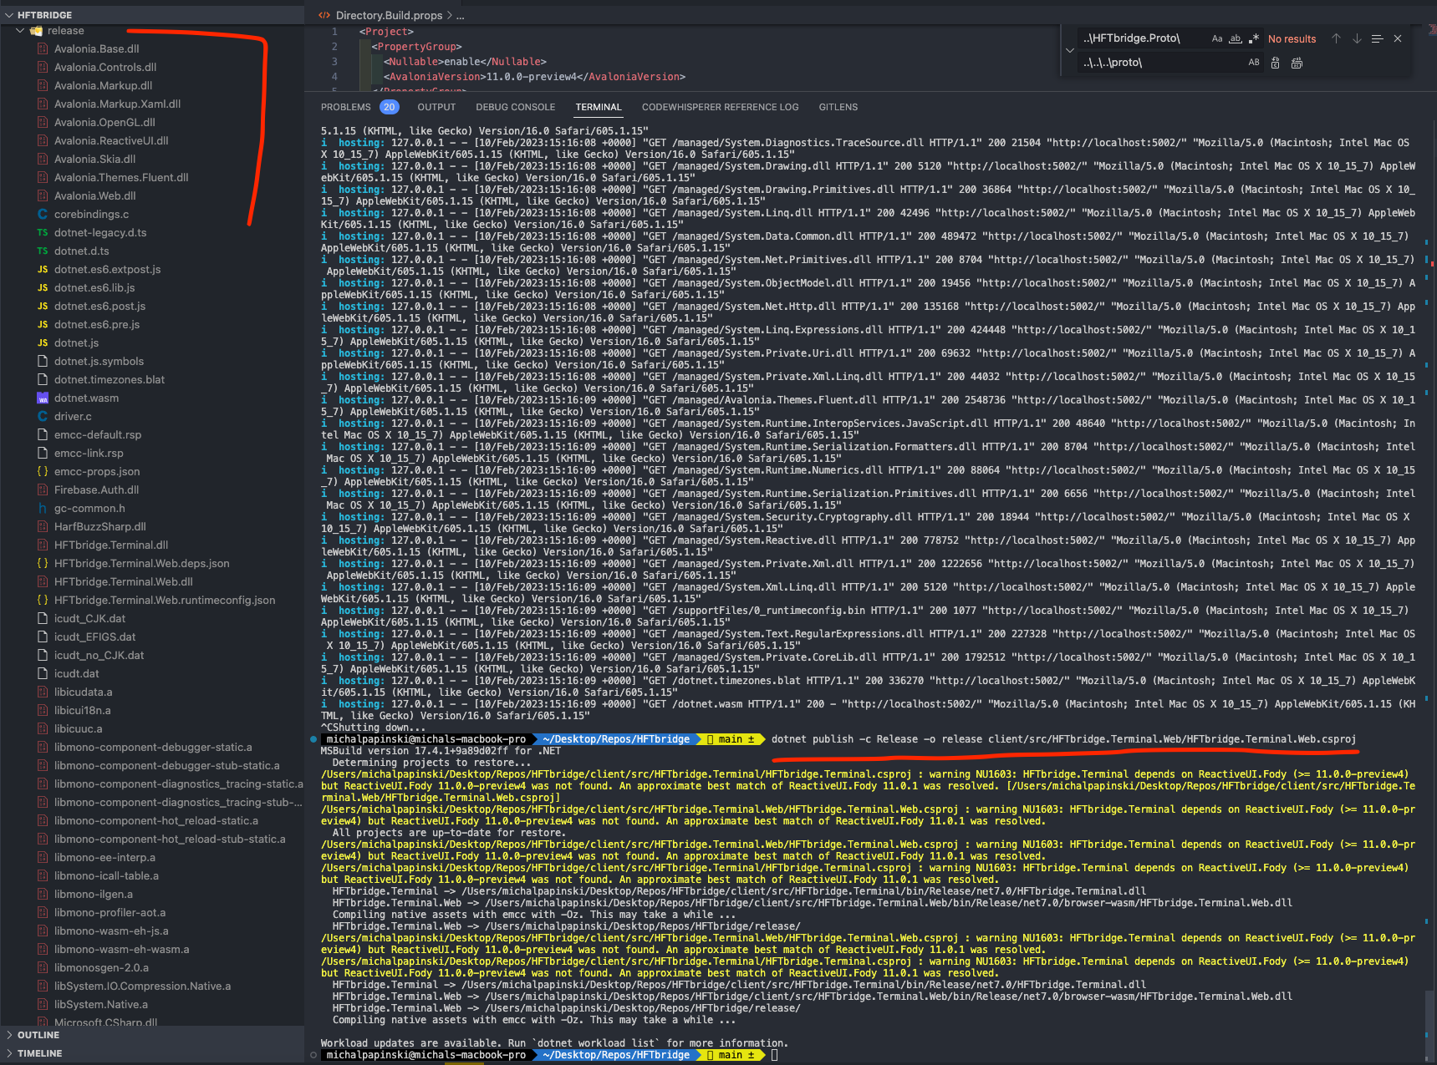Image resolution: width=1437 pixels, height=1065 pixels.
Task: Toggle regex search mode
Action: tap(1253, 38)
